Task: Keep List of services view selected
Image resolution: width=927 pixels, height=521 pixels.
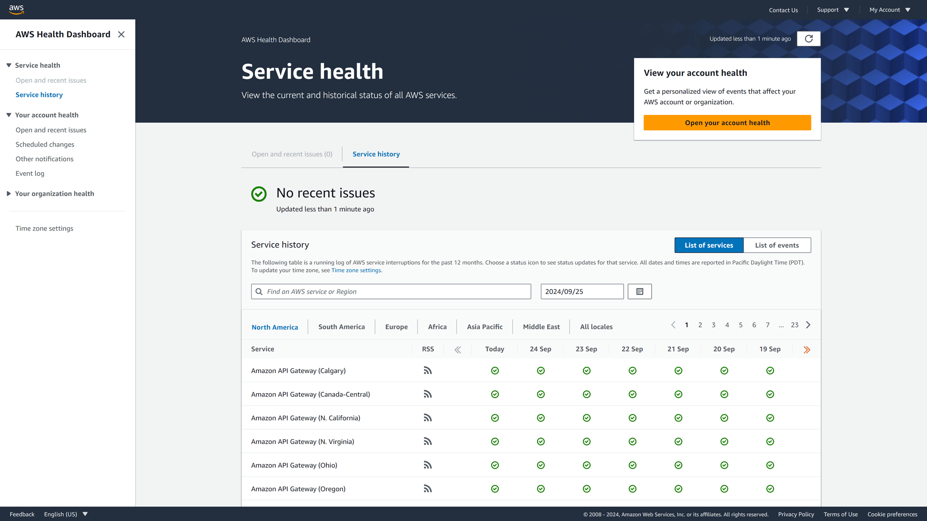Action: click(x=708, y=245)
